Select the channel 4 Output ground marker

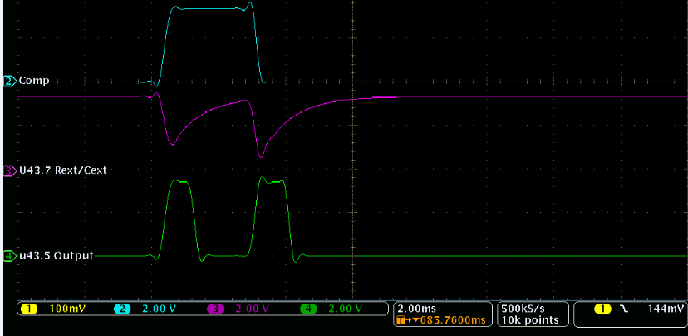tap(10, 255)
